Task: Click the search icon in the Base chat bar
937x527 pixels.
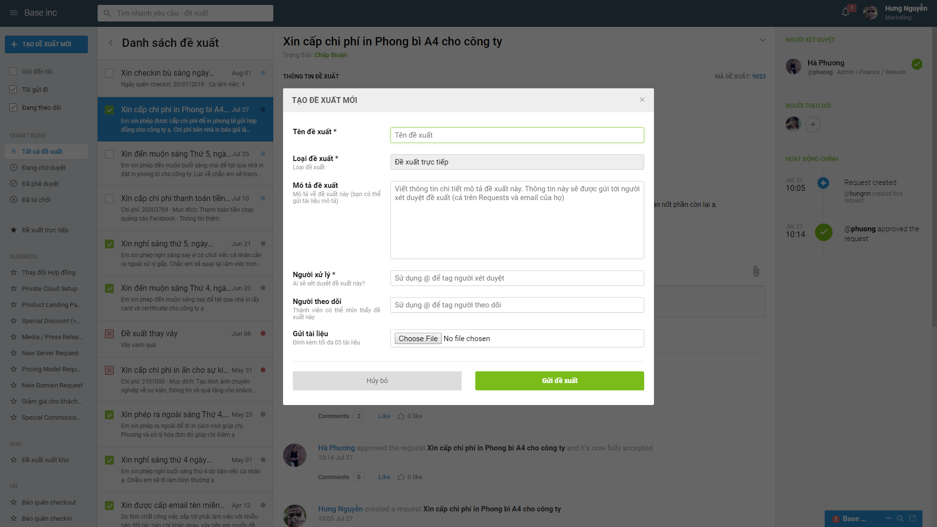Action: click(900, 519)
